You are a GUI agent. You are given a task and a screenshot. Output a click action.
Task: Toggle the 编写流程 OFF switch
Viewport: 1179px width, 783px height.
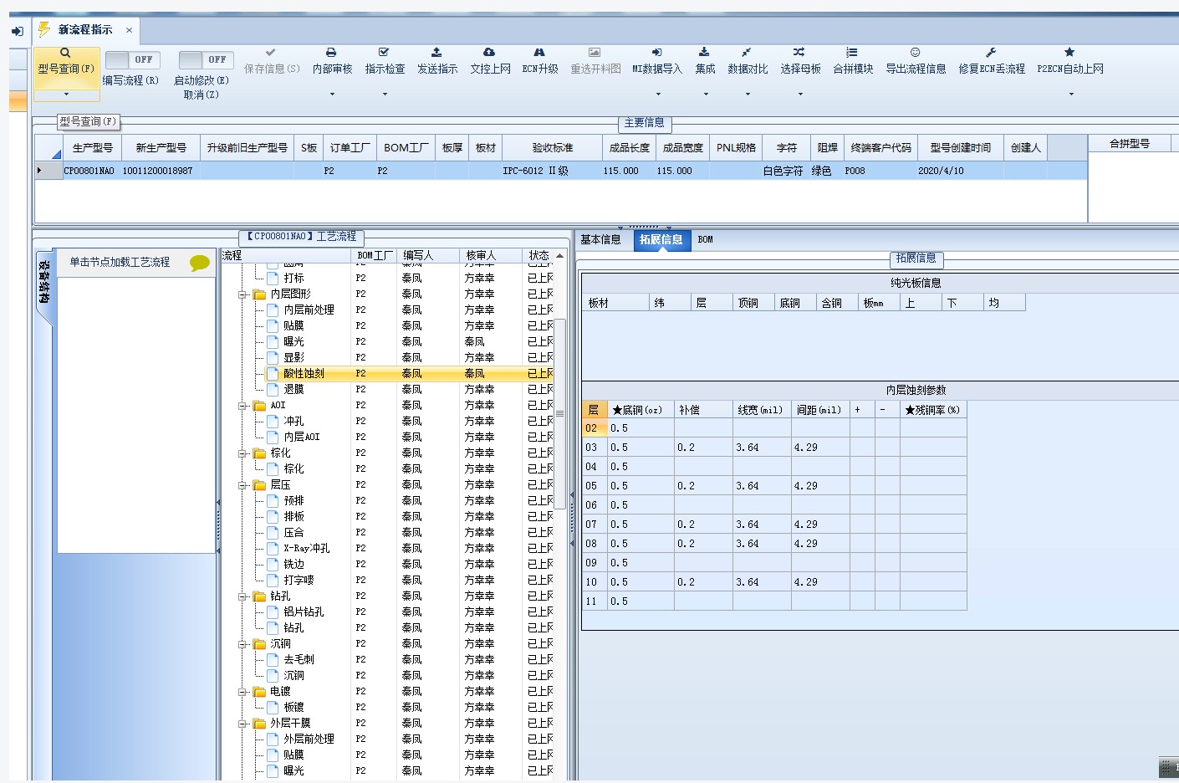133,59
